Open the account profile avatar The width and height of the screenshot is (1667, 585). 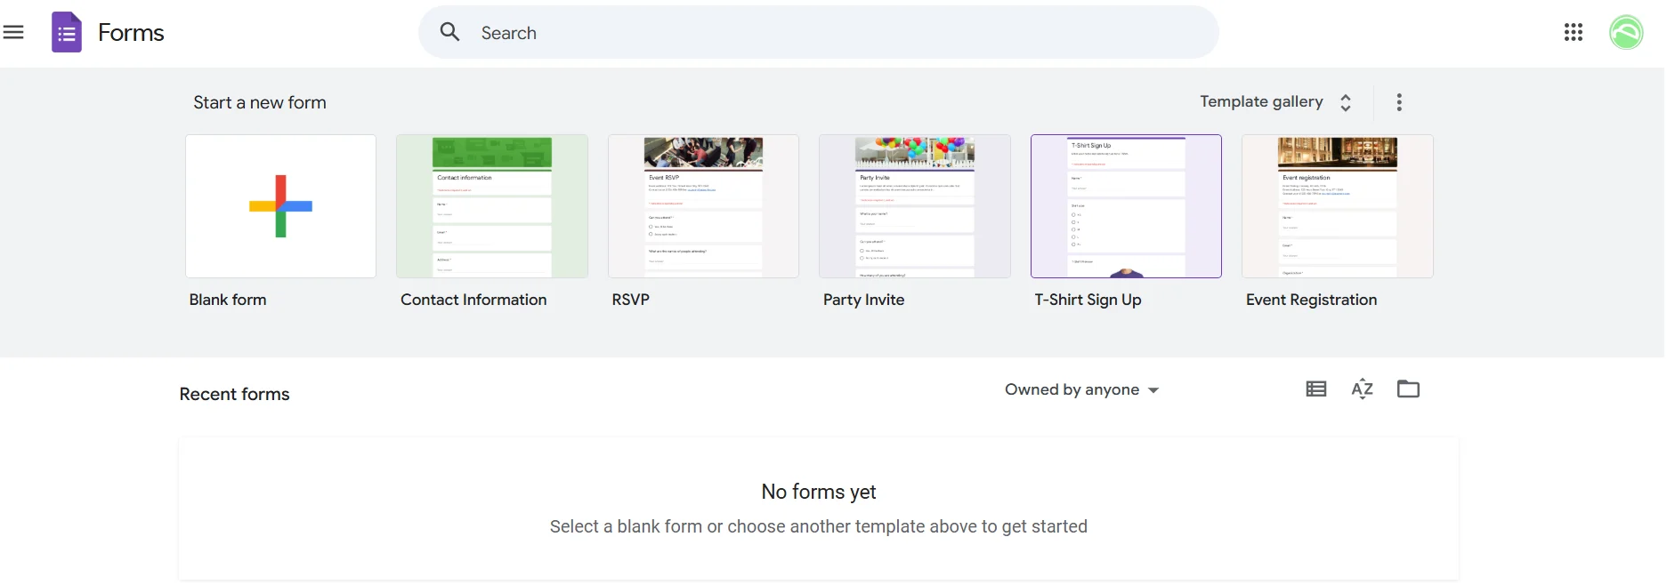coord(1625,33)
